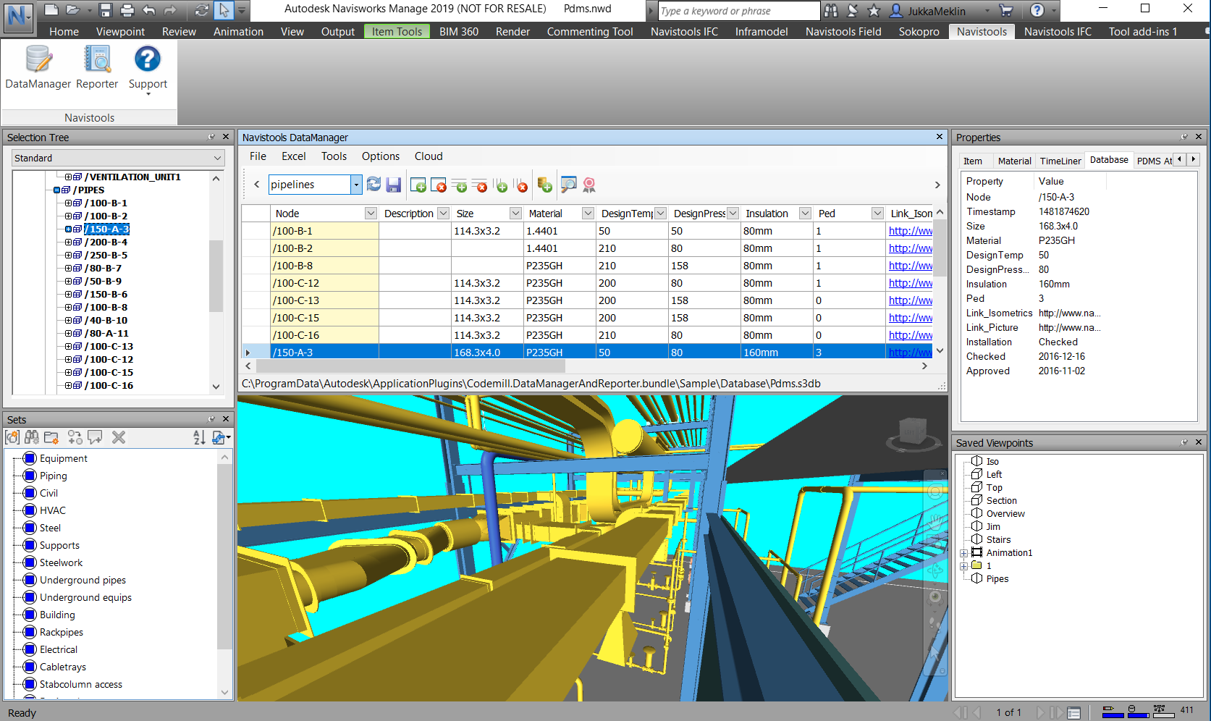The height and width of the screenshot is (721, 1211).
Task: Click the add database icon with gold cylinders
Action: 544,185
